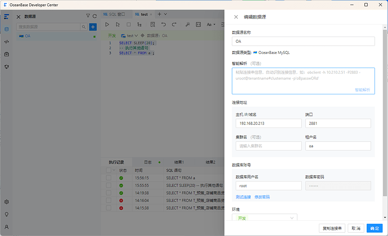
Task: Click the filter funnel icon in data source panel
Action: click(88, 16)
